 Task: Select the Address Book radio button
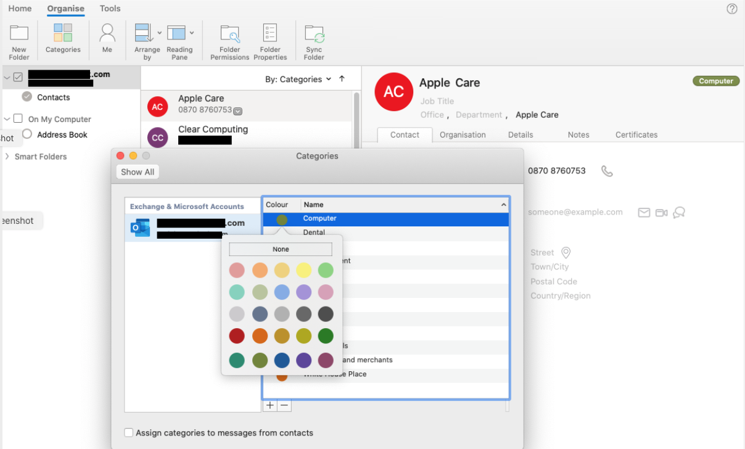27,134
